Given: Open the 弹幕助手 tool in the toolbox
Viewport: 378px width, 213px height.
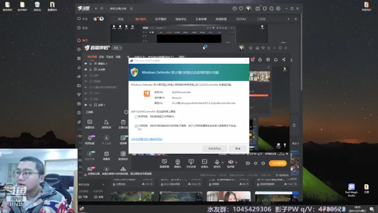Looking at the screenshot, I should click(x=90, y=124).
